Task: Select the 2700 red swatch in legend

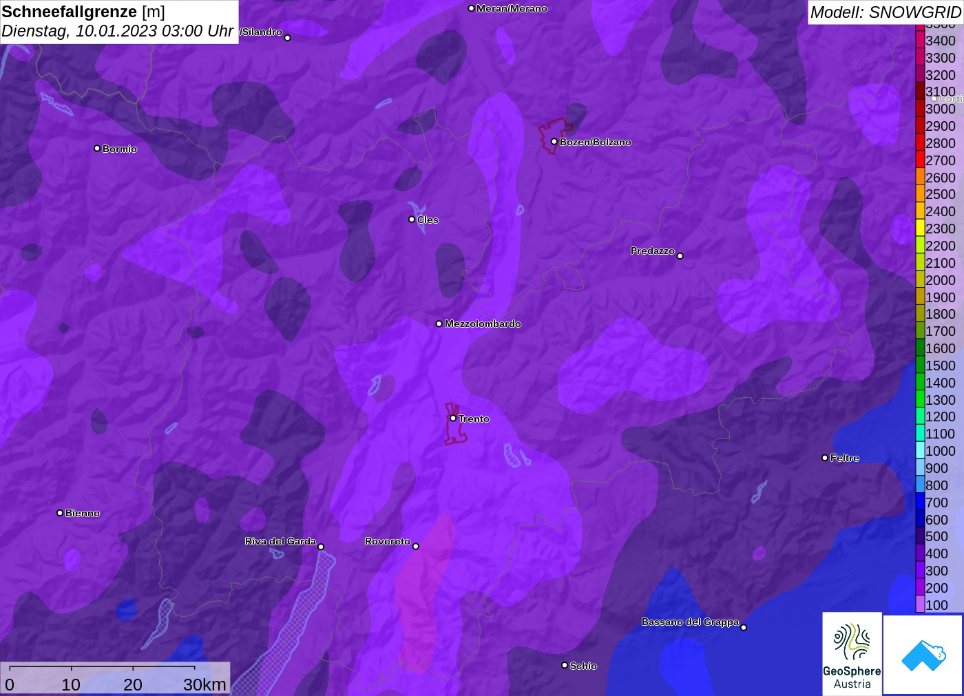Action: tap(920, 160)
